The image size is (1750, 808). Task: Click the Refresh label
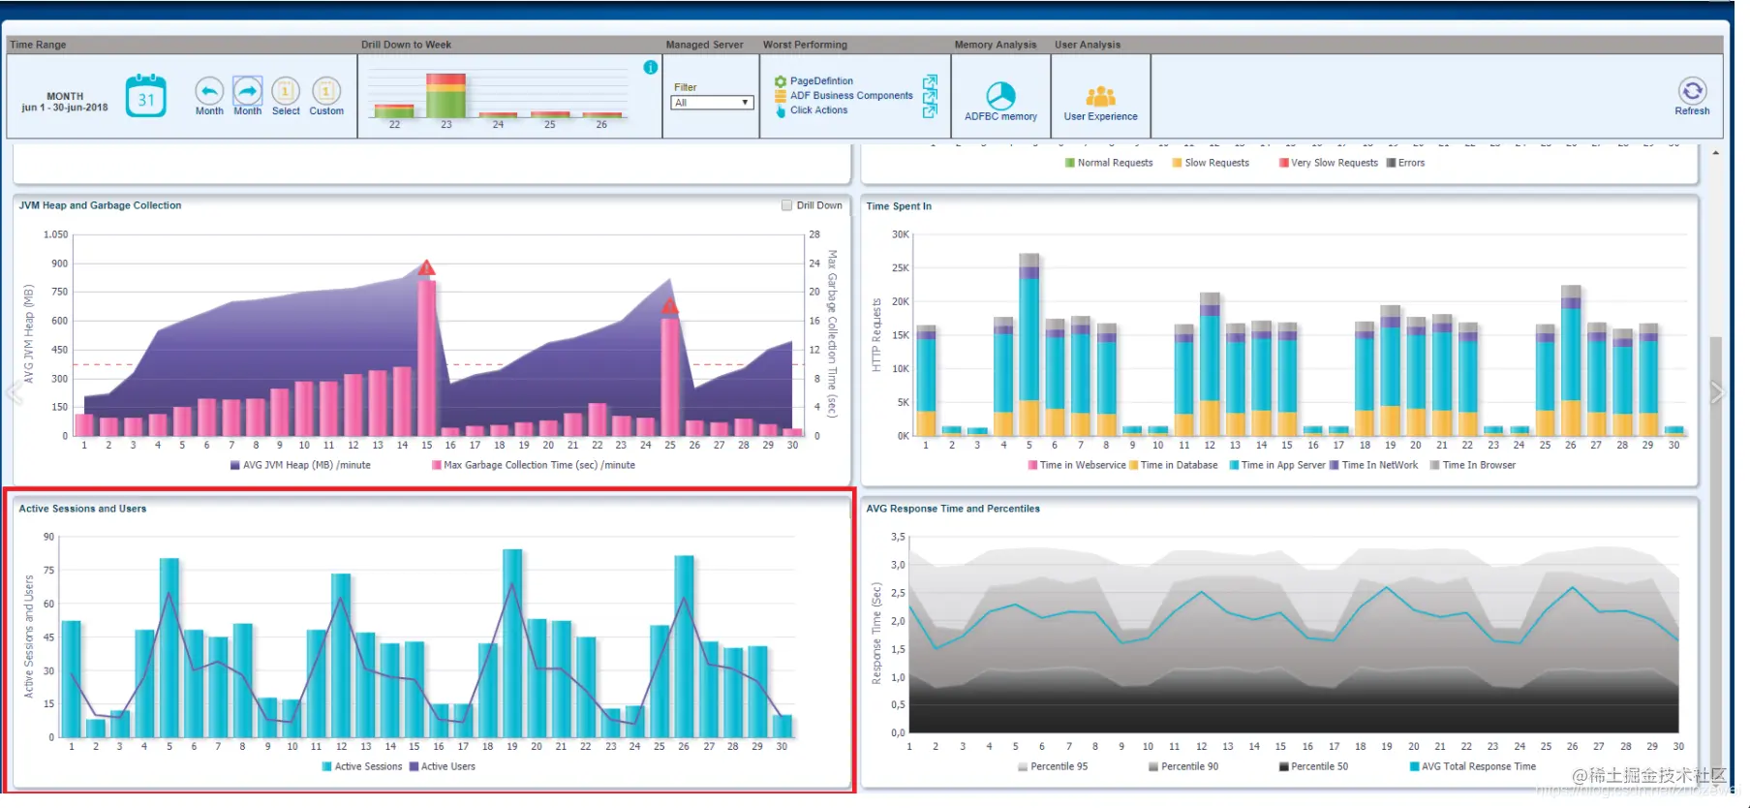pos(1692,110)
